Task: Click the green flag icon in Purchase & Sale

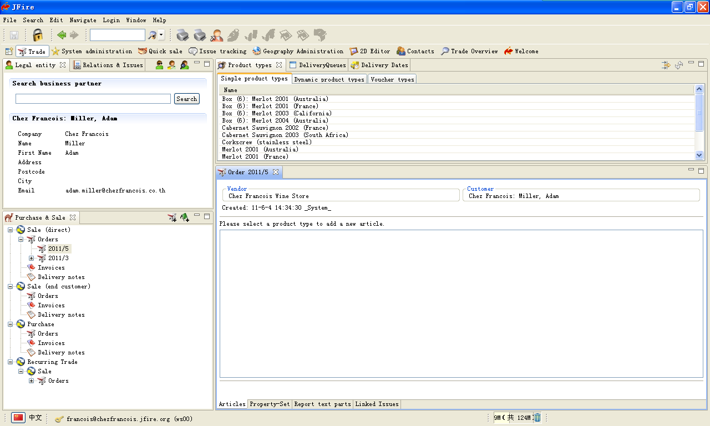Action: [x=185, y=217]
